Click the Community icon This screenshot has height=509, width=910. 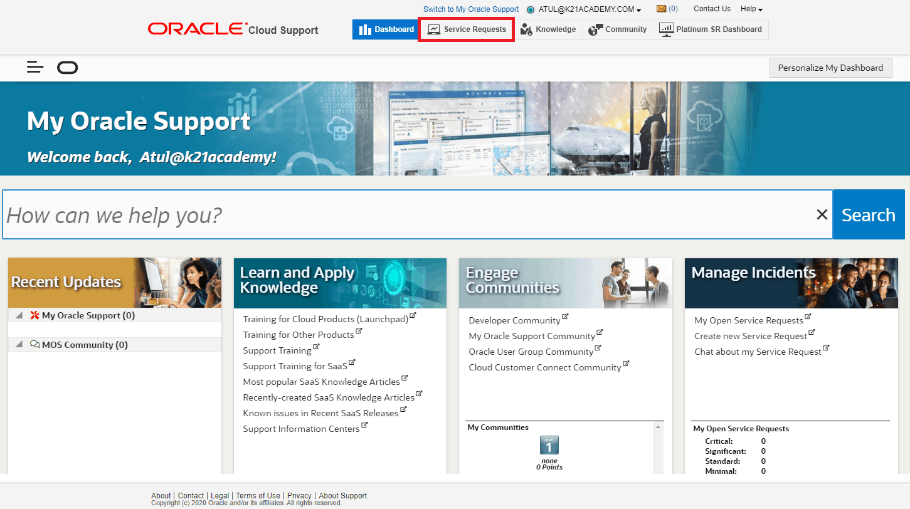(x=594, y=29)
